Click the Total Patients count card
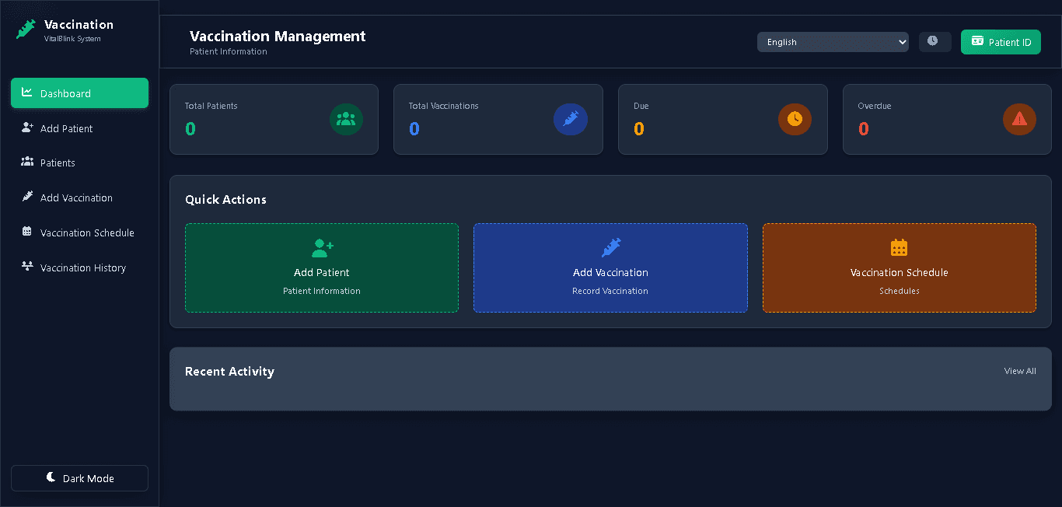 click(257, 119)
